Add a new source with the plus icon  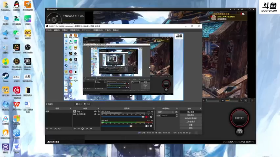[75, 128]
